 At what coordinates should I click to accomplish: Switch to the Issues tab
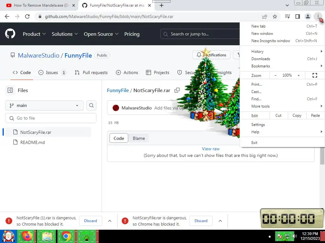pos(52,72)
